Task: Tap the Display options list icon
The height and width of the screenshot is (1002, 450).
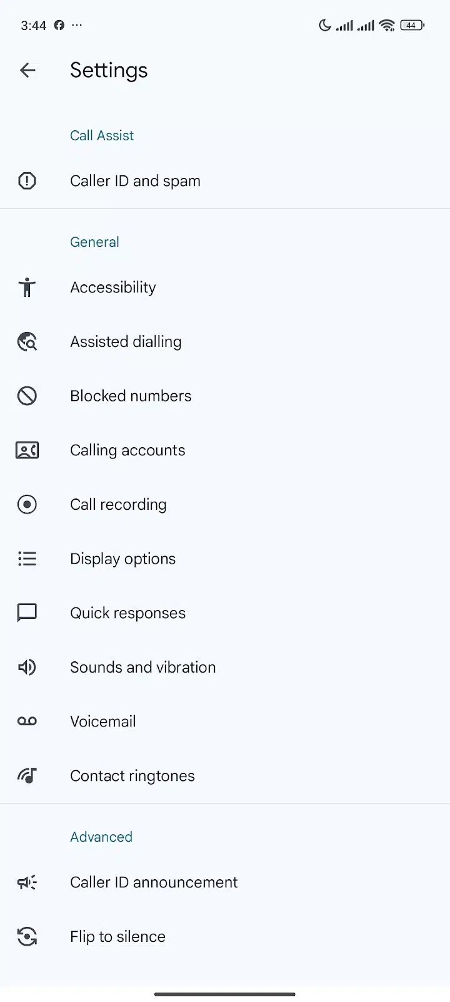Action: click(x=27, y=559)
